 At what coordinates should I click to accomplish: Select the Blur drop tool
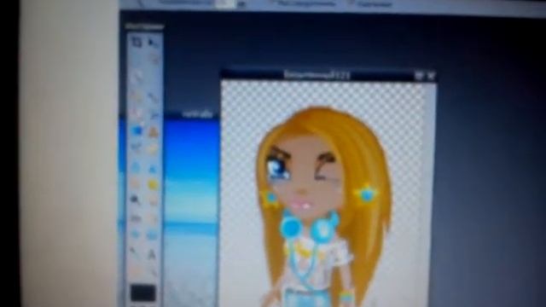pyautogui.click(x=136, y=167)
